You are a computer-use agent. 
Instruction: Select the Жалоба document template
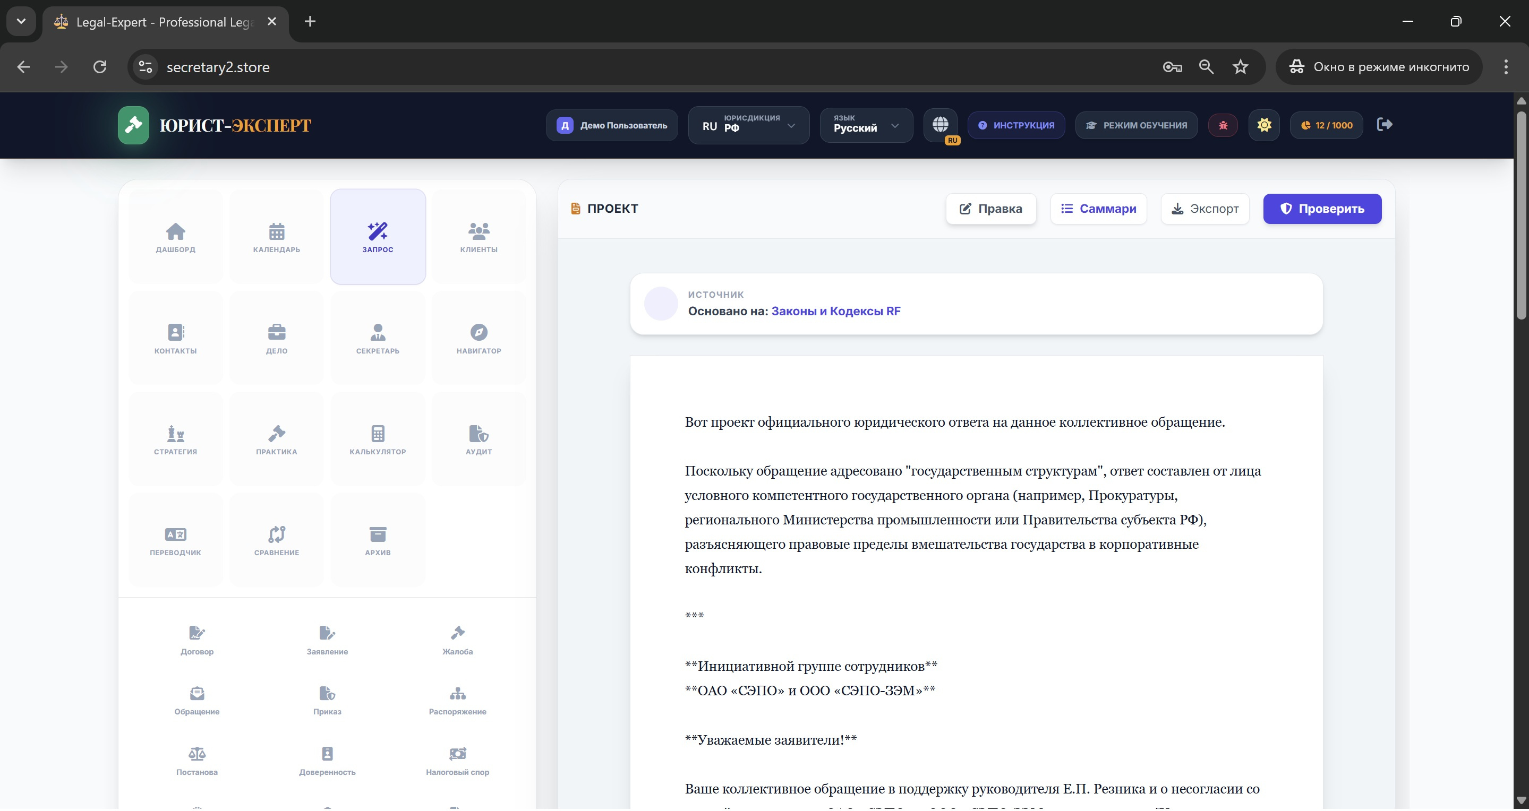point(457,640)
